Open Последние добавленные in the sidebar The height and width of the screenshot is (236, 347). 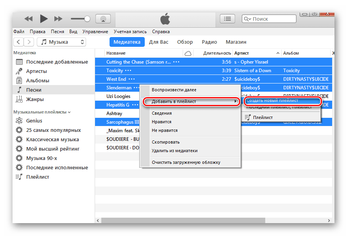tap(54, 62)
